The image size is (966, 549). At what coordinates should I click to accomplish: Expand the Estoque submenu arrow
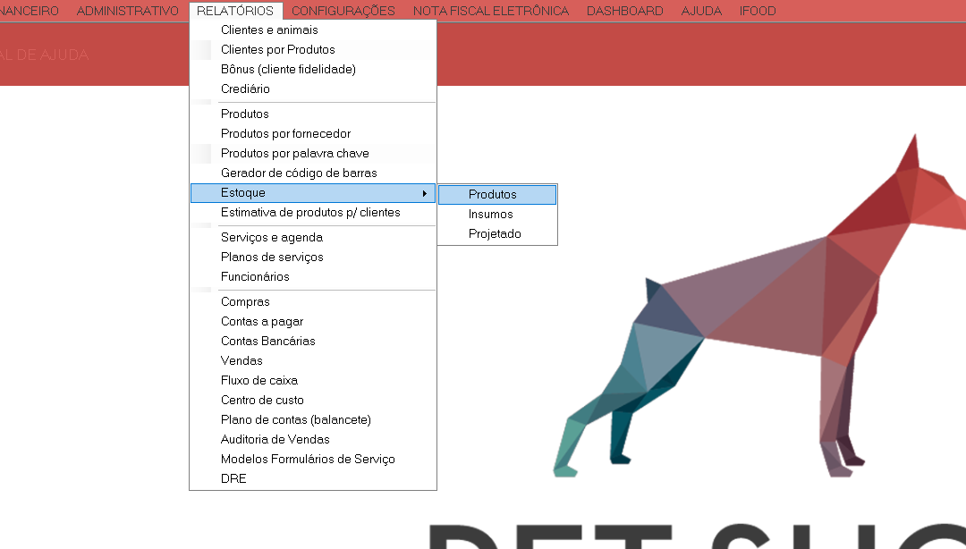tap(425, 193)
